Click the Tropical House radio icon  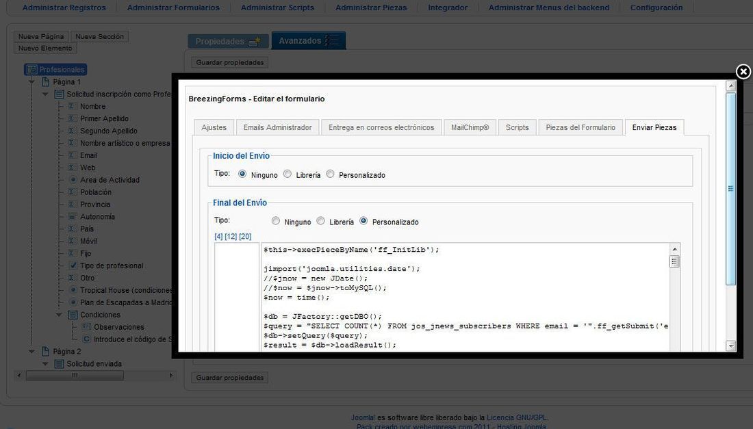point(73,290)
